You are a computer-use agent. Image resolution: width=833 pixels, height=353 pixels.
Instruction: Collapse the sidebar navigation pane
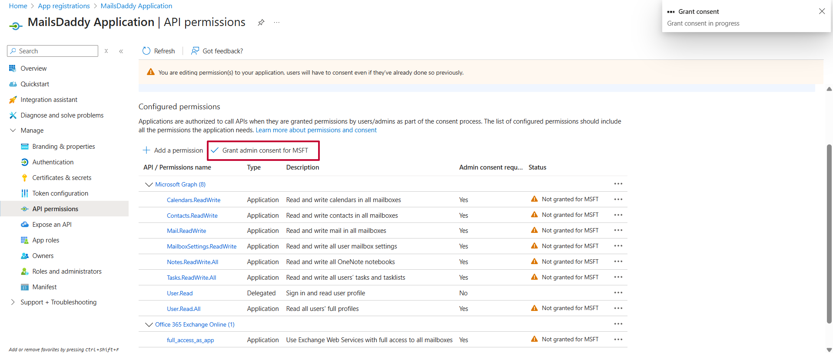coord(121,51)
